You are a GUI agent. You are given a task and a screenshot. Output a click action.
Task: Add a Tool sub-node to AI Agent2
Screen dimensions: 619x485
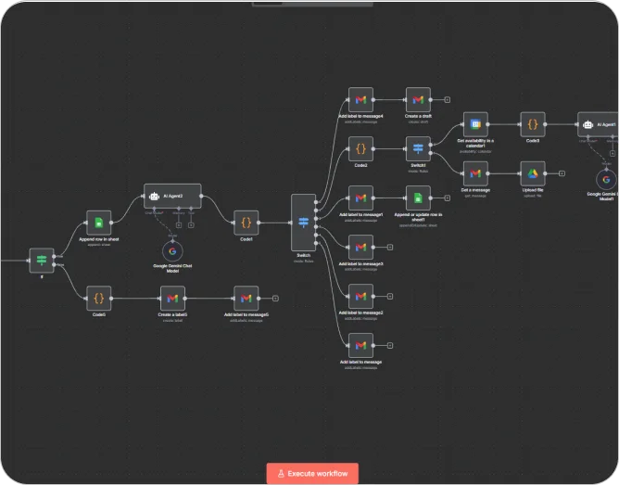tap(191, 225)
